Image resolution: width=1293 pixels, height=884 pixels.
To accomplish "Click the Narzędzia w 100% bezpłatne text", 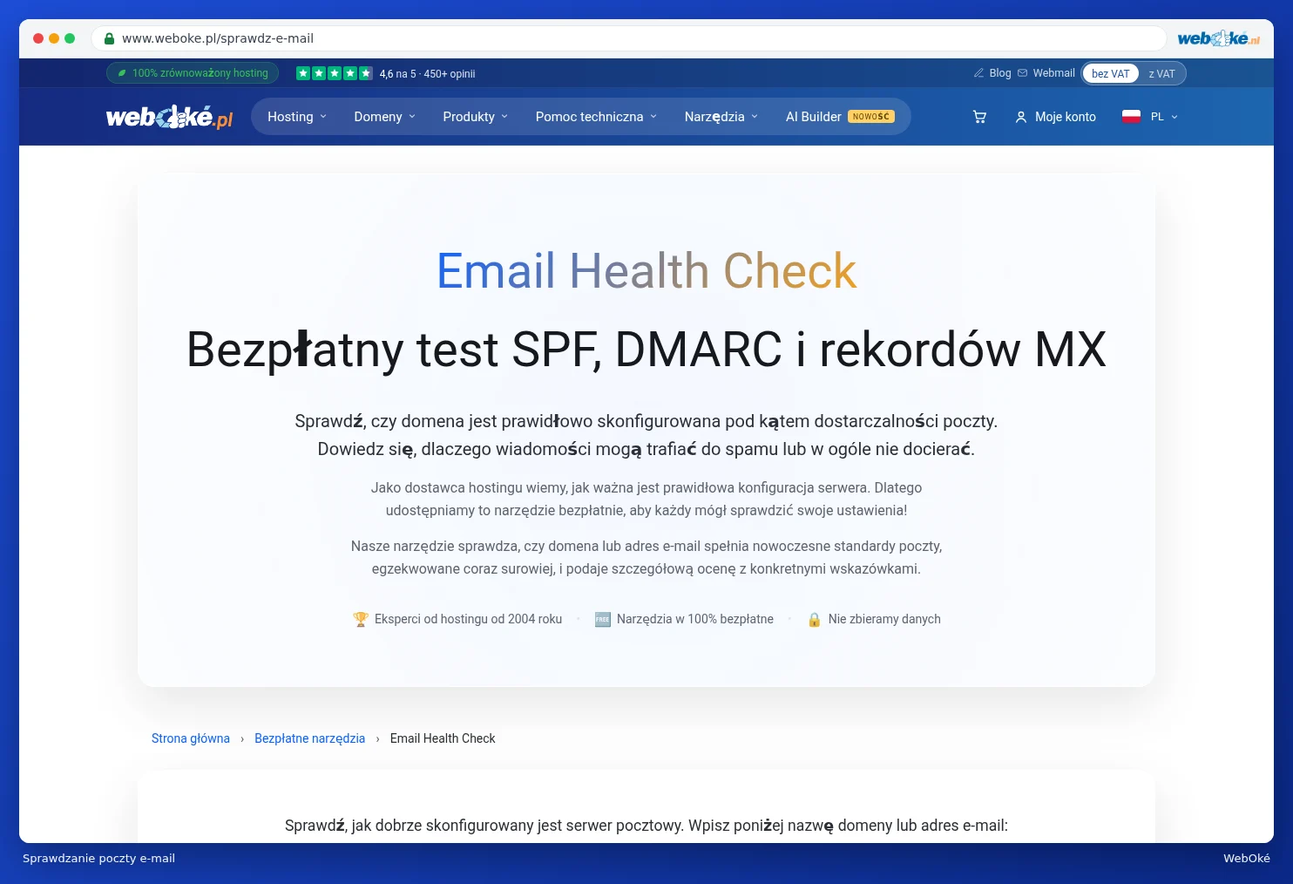I will pyautogui.click(x=695, y=619).
